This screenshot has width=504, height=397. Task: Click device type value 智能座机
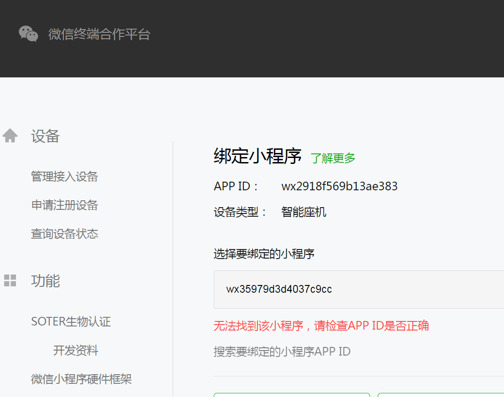[x=304, y=212]
